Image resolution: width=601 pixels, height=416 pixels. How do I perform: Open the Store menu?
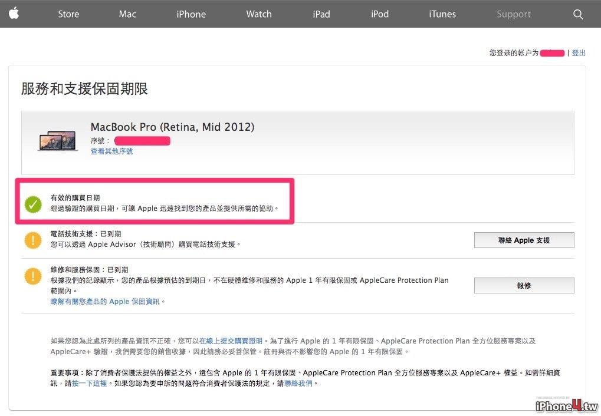pyautogui.click(x=68, y=14)
